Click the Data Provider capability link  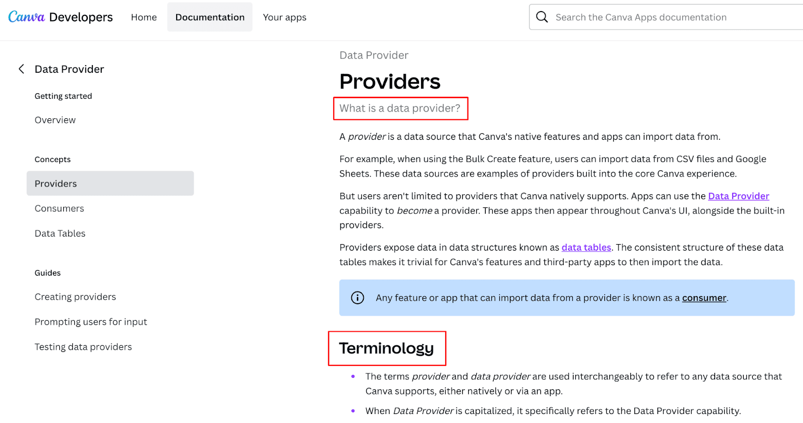point(738,196)
